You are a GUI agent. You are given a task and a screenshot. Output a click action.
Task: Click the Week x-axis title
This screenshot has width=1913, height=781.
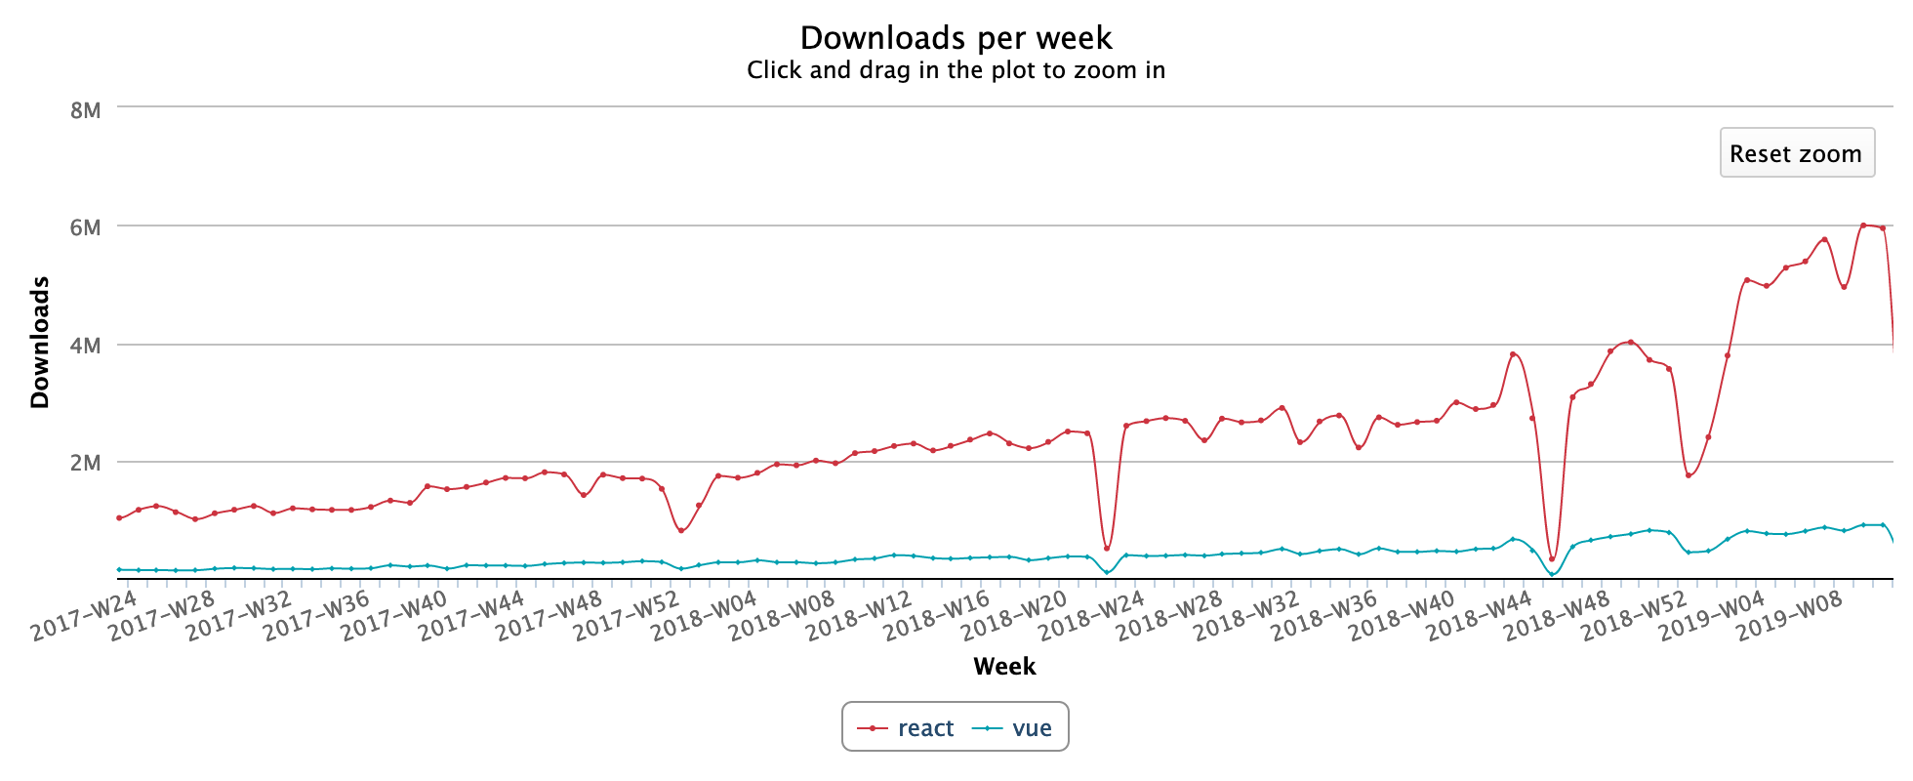[x=1004, y=667]
